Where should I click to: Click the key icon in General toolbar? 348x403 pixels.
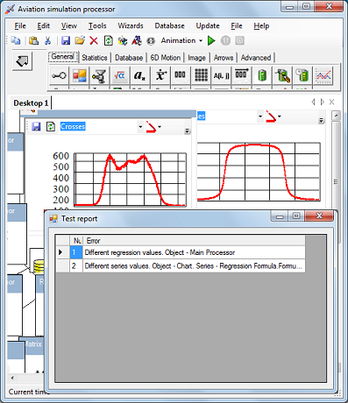click(x=59, y=75)
